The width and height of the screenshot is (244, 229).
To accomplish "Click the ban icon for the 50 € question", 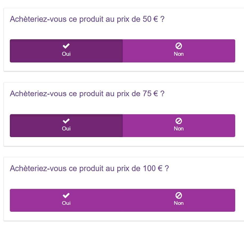I will pyautogui.click(x=179, y=46).
